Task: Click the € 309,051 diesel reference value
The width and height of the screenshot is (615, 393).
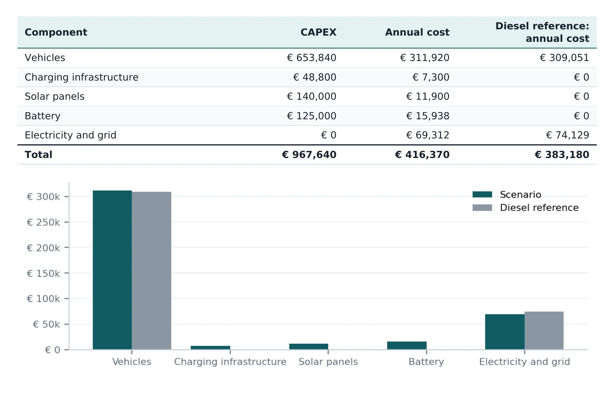Action: coord(564,57)
